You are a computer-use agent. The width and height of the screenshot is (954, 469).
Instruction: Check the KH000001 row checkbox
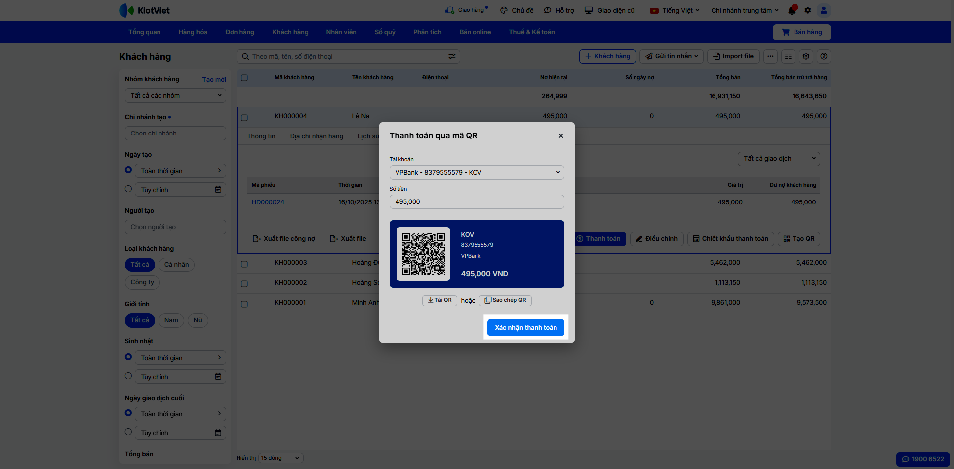(x=244, y=304)
